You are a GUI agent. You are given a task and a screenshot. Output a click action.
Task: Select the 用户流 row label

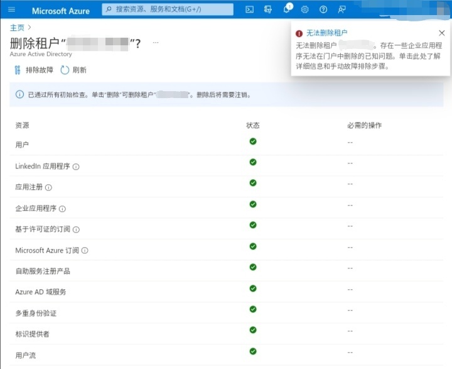[x=25, y=355]
